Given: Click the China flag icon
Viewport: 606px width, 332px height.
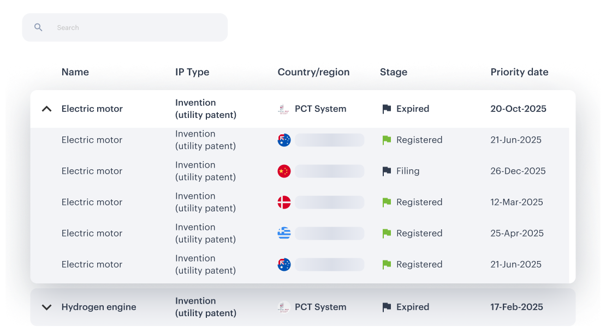Looking at the screenshot, I should point(284,171).
